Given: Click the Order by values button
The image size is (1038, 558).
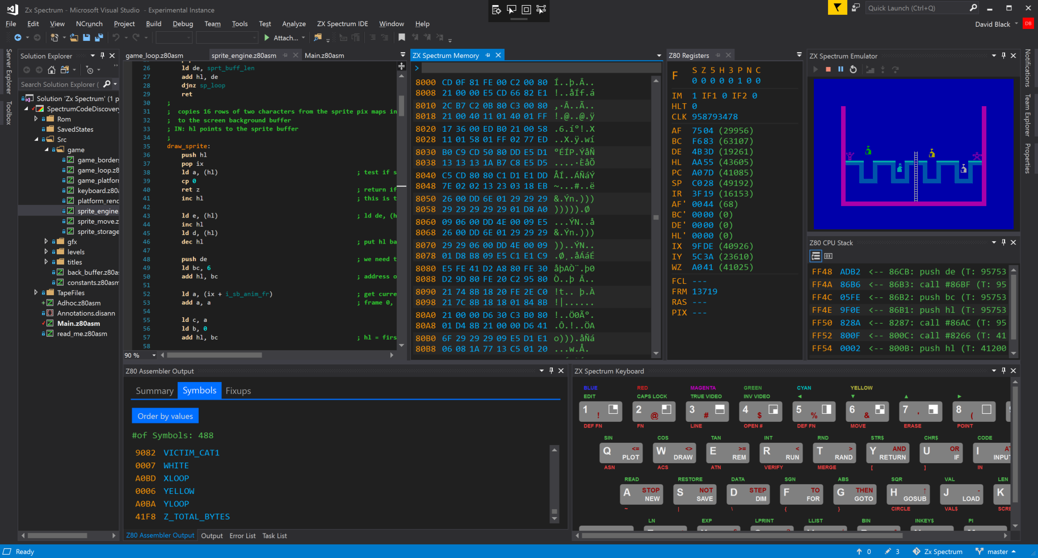Looking at the screenshot, I should 165,416.
